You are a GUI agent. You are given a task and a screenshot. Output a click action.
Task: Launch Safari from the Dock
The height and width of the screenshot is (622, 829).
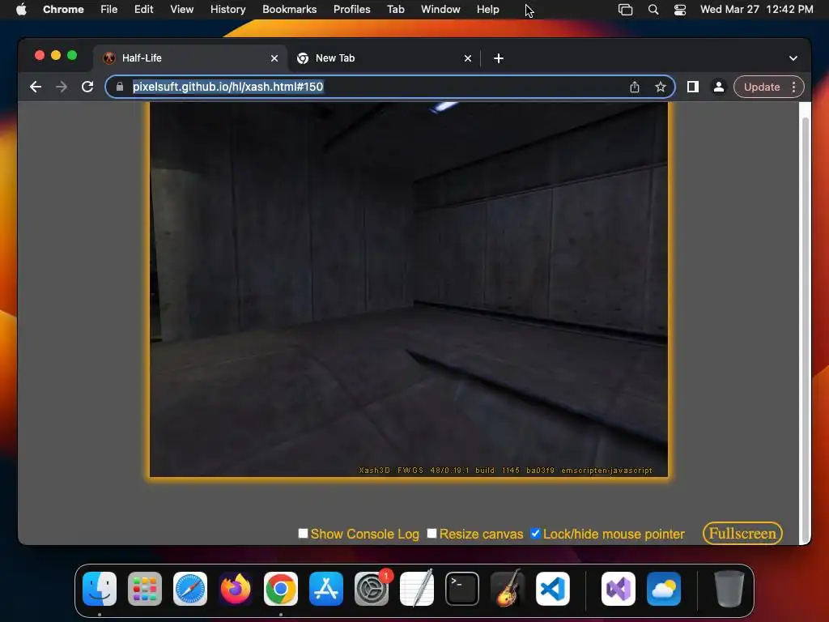190,589
